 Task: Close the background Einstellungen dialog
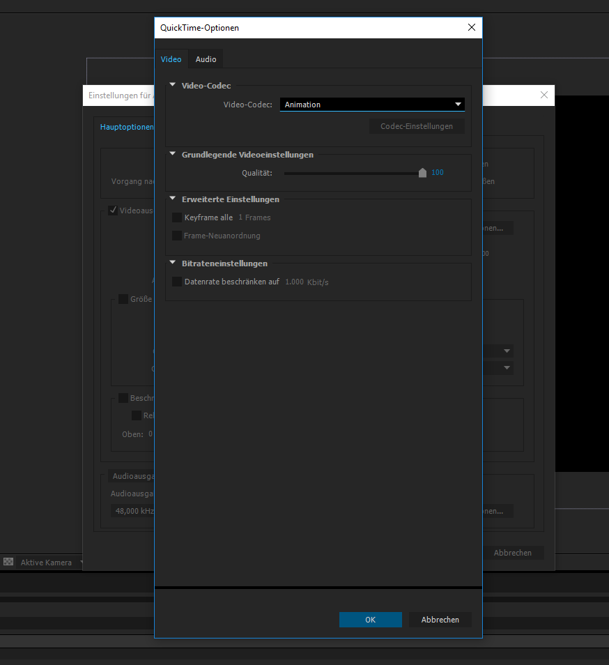[544, 95]
